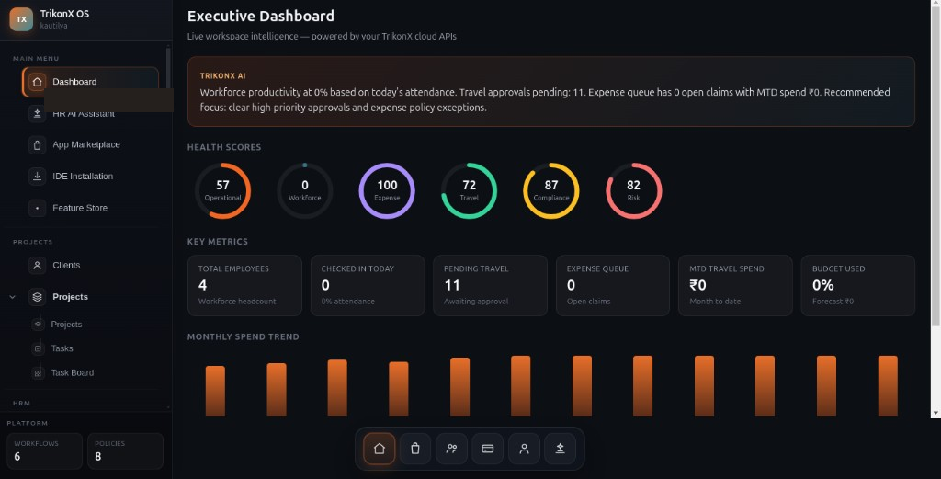Screen dimensions: 941x479
Task: Open the Budget Used metric card
Action: pyautogui.click(x=858, y=285)
